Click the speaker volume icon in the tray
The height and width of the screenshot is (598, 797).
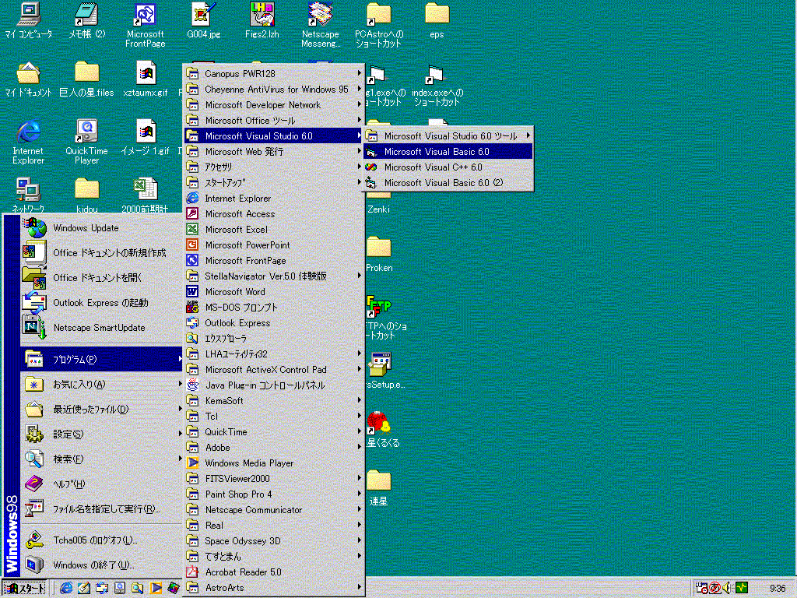[x=728, y=589]
